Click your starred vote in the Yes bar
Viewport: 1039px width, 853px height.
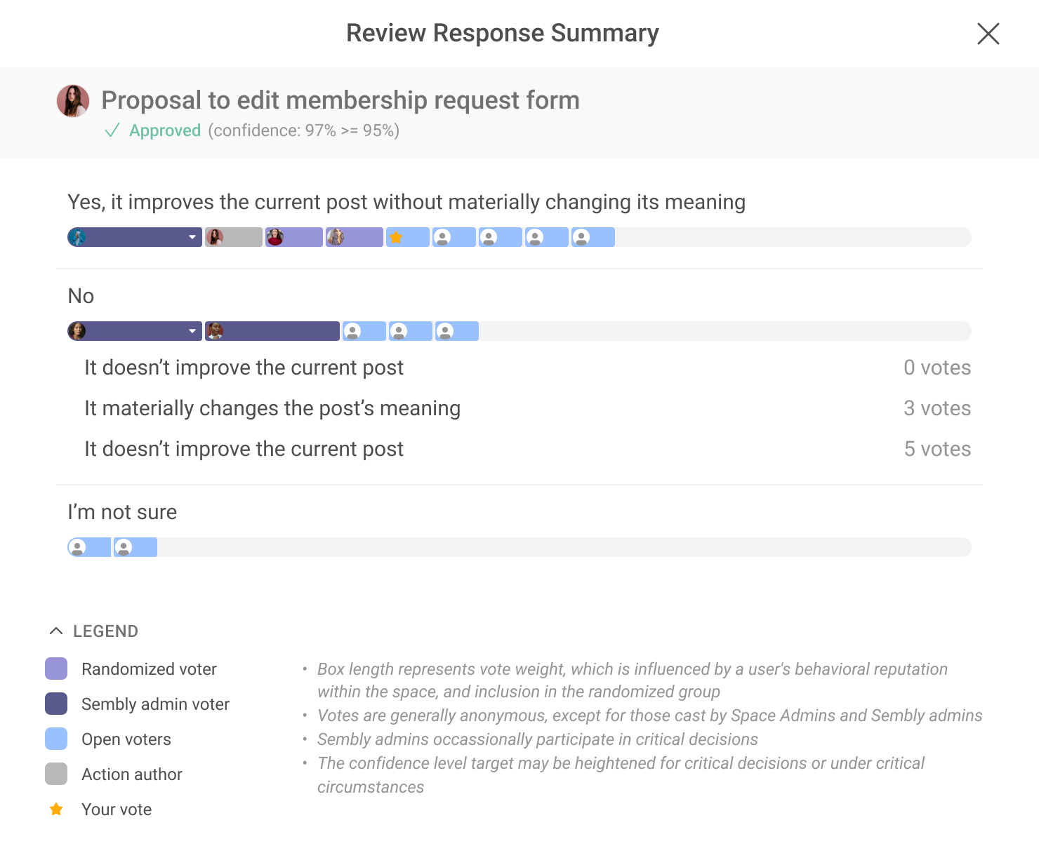tap(407, 237)
